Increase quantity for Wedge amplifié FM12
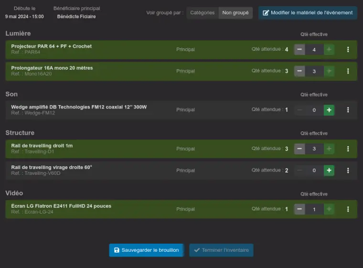The height and width of the screenshot is (268, 363). [x=329, y=110]
